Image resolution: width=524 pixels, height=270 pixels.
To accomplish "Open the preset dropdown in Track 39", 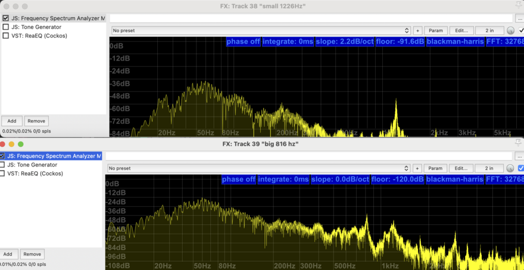I will click(258, 168).
